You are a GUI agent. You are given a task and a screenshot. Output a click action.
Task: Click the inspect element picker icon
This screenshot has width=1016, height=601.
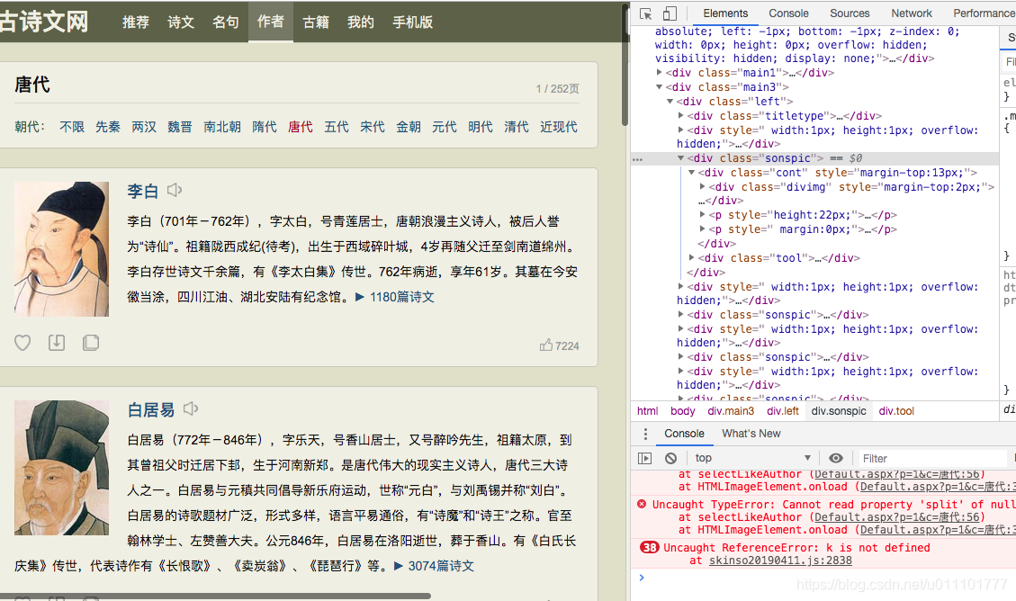coord(645,13)
